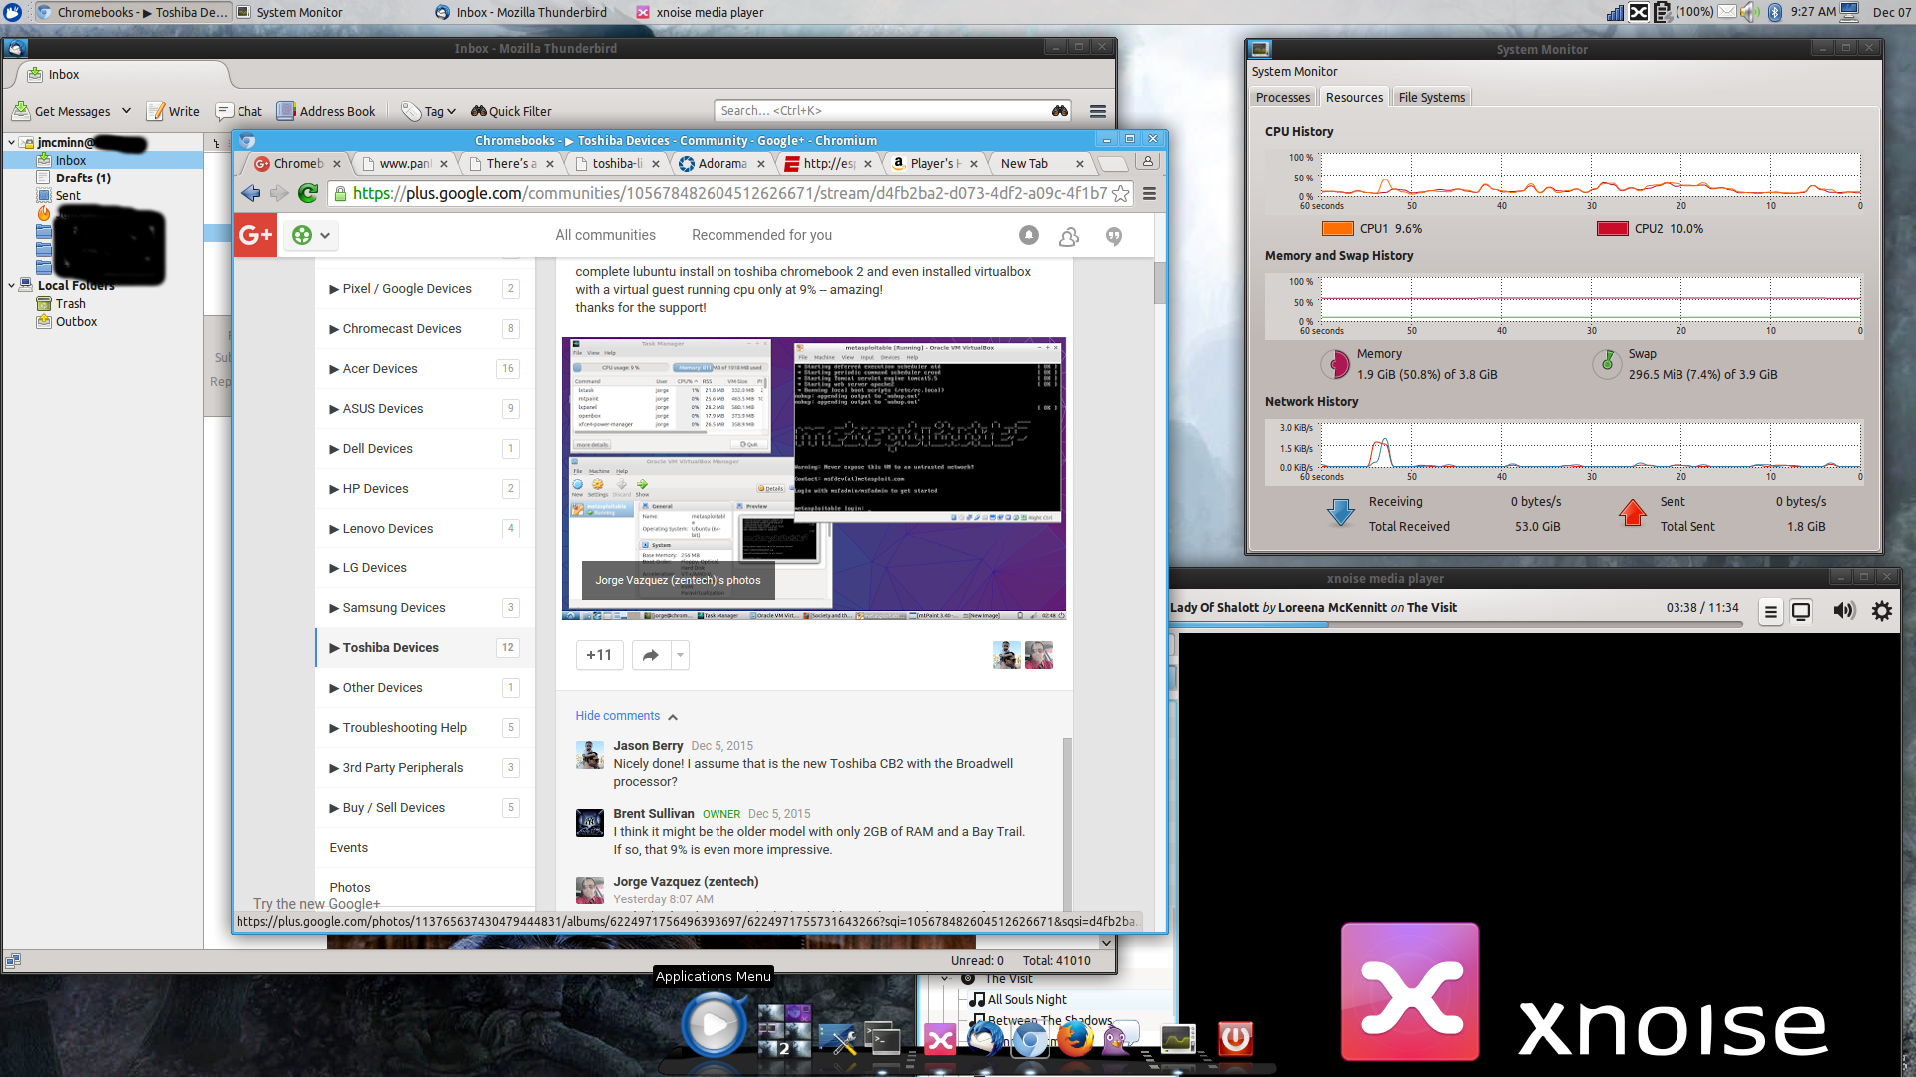Open terminal from the dock
This screenshot has height=1077, width=1916.
[883, 1039]
